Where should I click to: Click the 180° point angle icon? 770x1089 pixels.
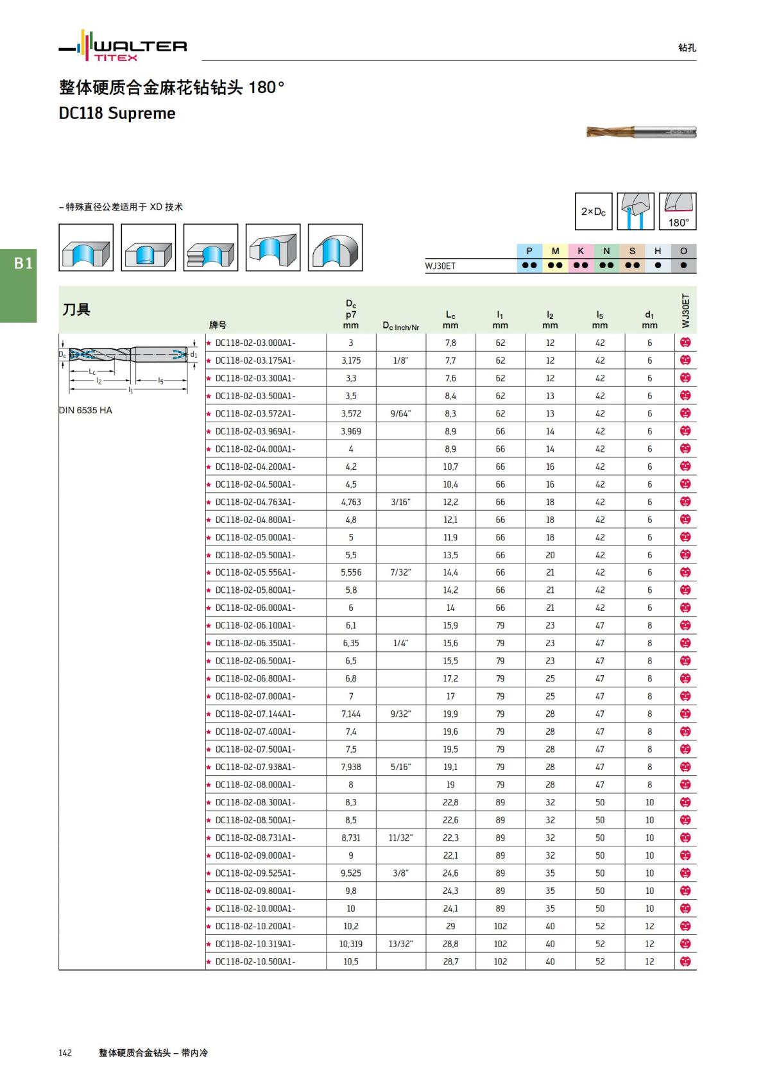[678, 212]
